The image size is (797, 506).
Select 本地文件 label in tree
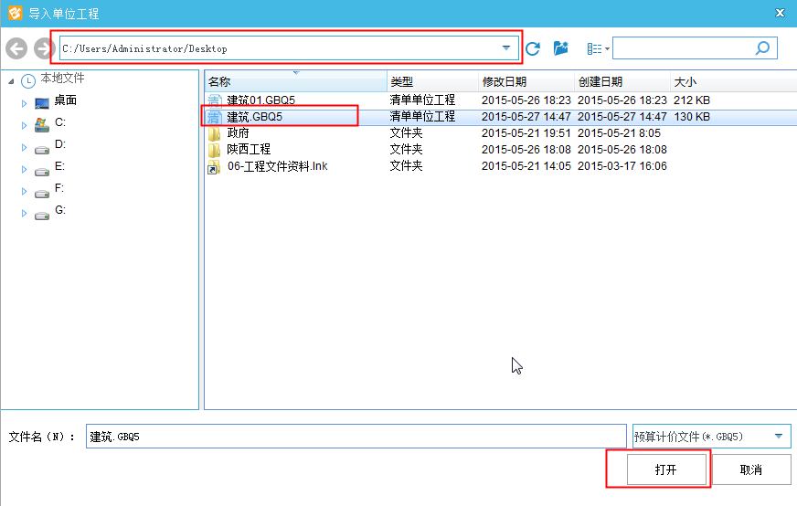tap(62, 79)
